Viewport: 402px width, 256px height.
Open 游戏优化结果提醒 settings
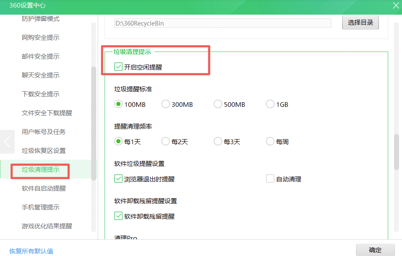(x=47, y=226)
